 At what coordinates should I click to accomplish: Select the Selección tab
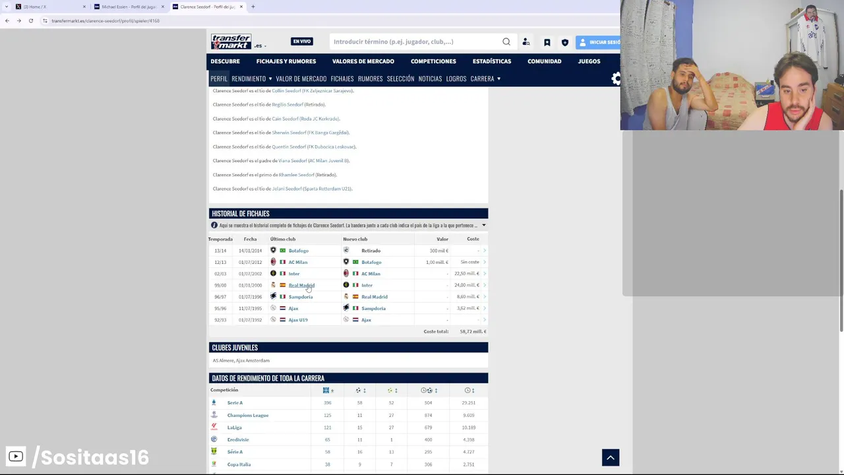400,79
